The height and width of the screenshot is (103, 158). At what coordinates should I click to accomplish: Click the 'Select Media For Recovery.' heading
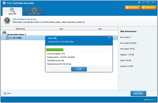24,19
